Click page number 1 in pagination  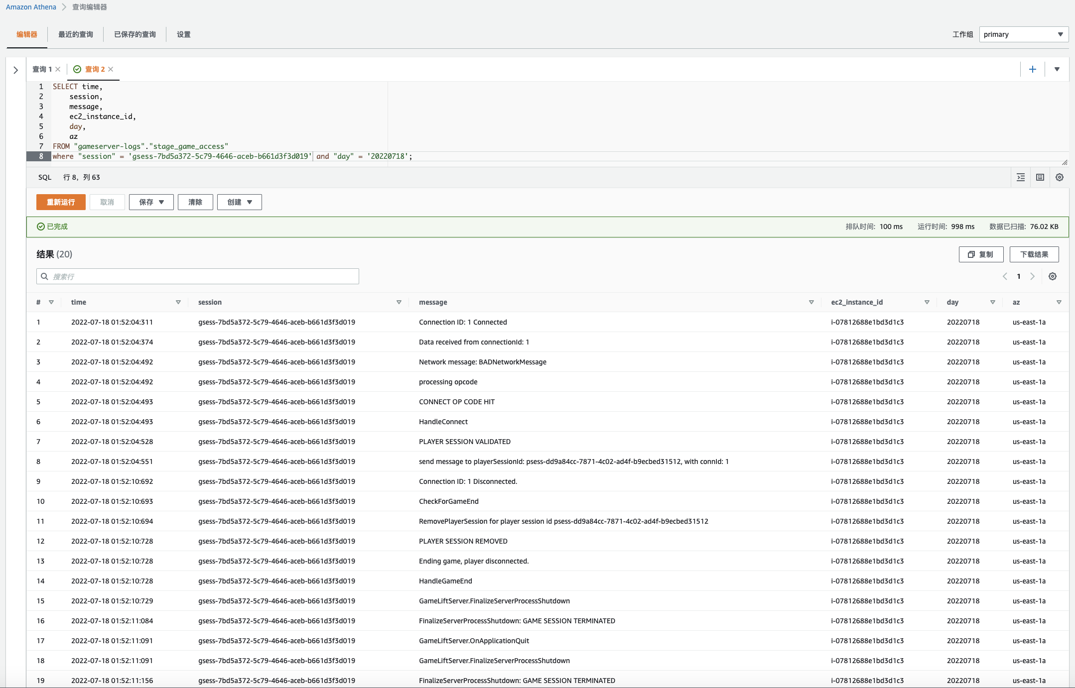coord(1019,276)
